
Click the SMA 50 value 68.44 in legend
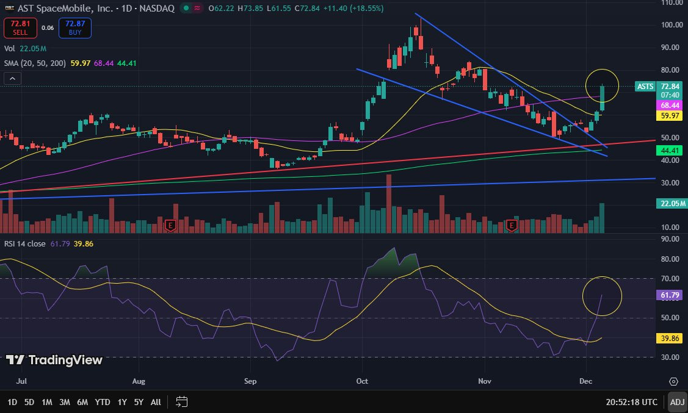(x=104, y=63)
